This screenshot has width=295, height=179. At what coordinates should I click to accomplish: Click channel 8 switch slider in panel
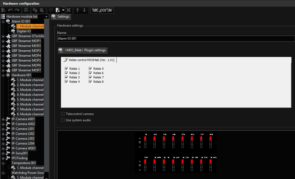tap(211, 142)
